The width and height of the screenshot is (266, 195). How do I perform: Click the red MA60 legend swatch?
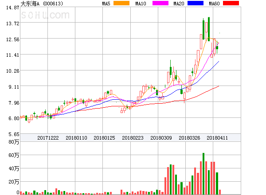(231, 3)
